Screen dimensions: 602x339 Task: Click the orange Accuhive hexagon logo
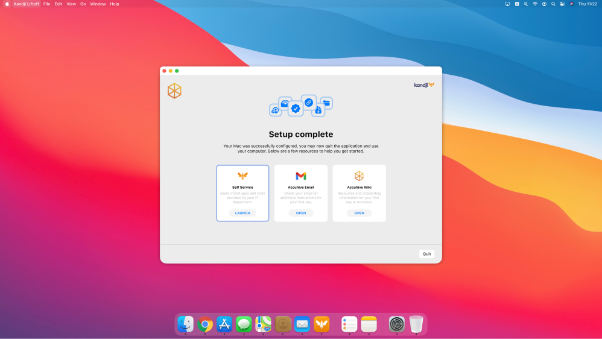pos(174,91)
